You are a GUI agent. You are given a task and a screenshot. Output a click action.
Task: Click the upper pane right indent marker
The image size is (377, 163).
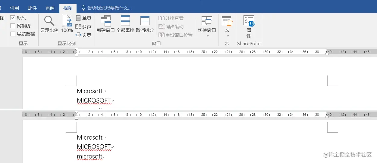pos(327,54)
